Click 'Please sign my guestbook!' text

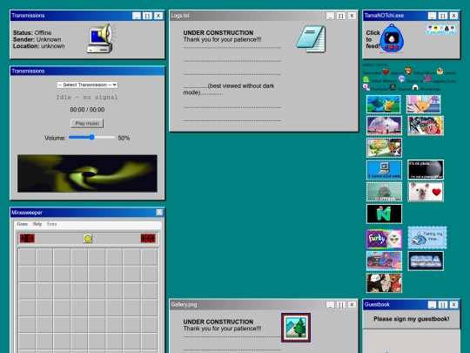point(411,319)
